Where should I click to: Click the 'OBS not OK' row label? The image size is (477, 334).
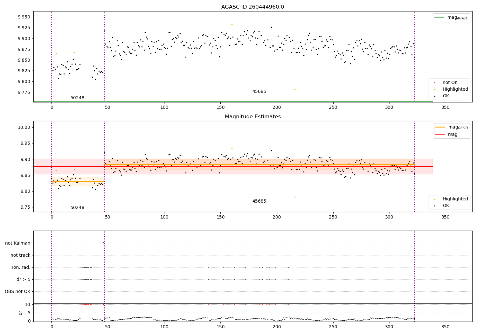17,292
